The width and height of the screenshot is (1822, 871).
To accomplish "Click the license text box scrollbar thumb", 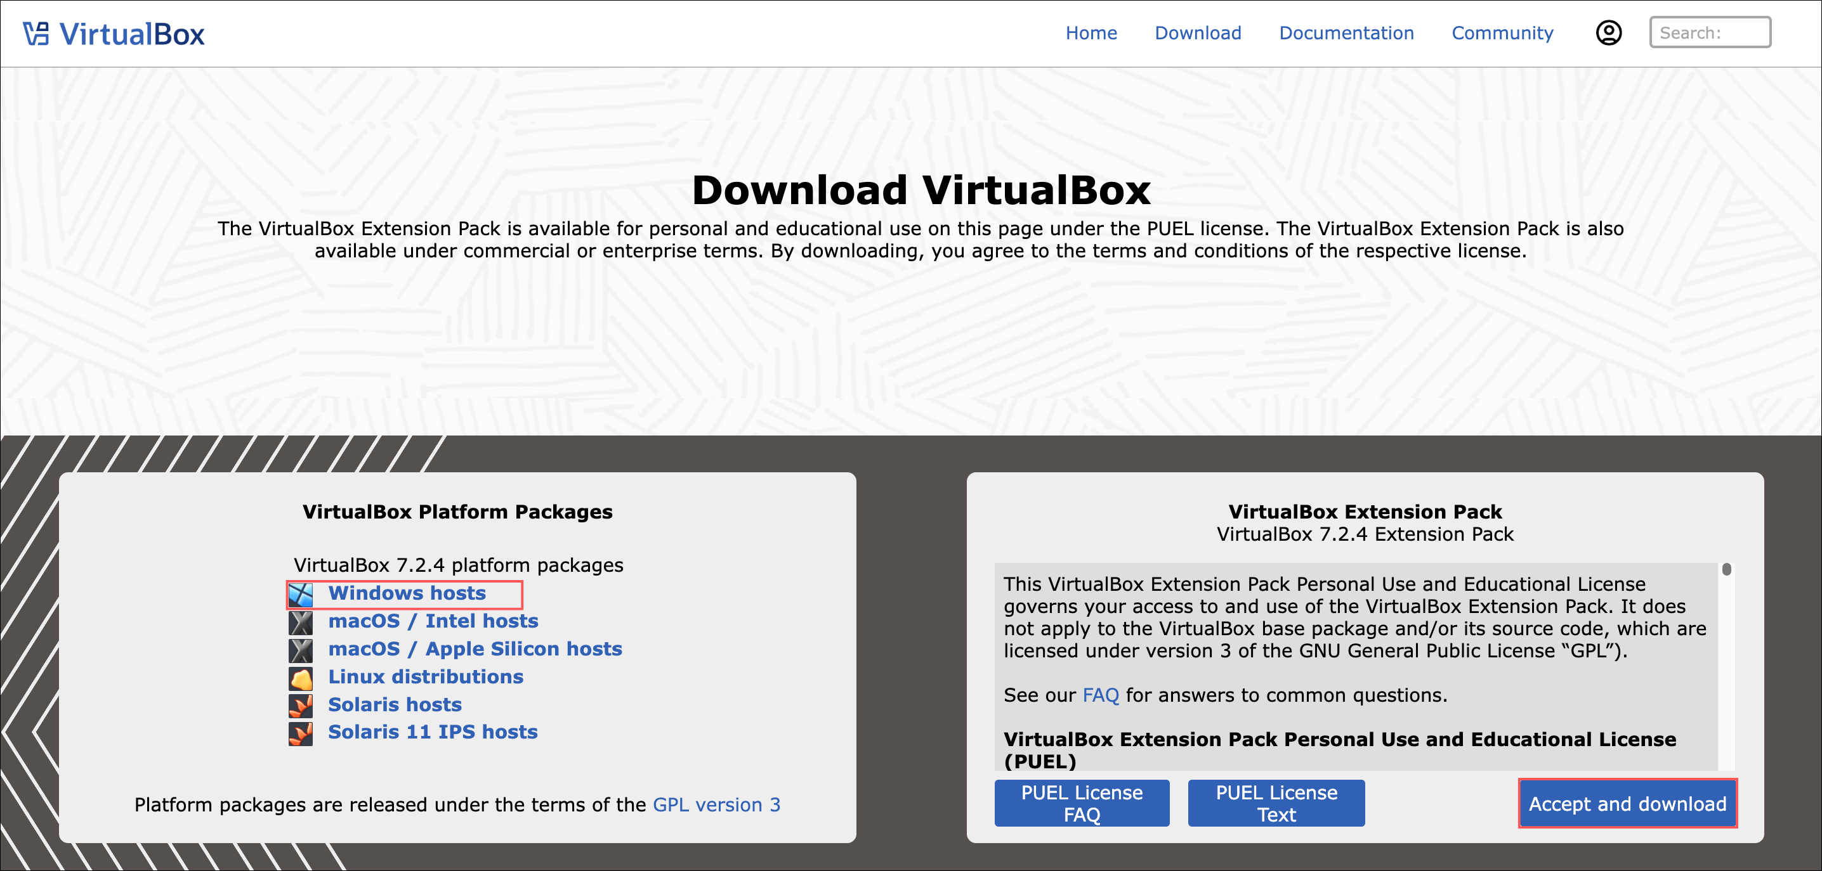I will (x=1726, y=569).
